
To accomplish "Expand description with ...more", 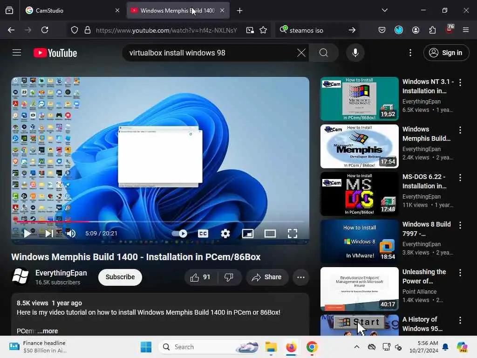I will point(48,331).
